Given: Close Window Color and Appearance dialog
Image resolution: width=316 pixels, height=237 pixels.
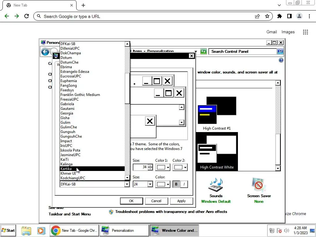Looking at the screenshot, I should (191, 56).
